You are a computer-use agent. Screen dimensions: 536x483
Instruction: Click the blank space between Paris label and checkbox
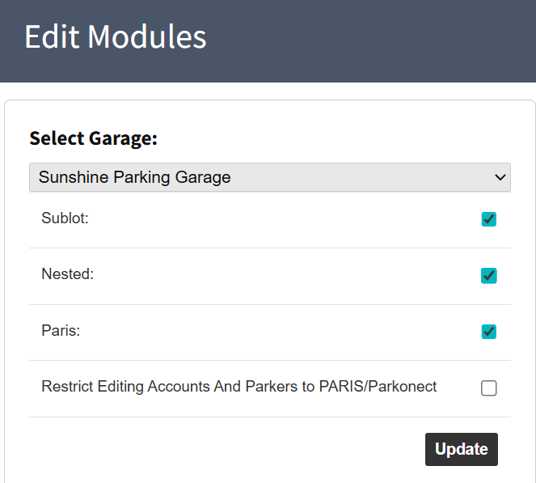(x=275, y=332)
